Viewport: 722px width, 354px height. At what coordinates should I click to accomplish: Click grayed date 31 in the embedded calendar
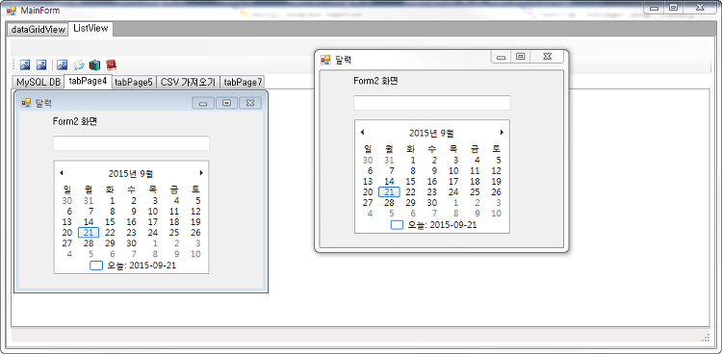pyautogui.click(x=89, y=201)
